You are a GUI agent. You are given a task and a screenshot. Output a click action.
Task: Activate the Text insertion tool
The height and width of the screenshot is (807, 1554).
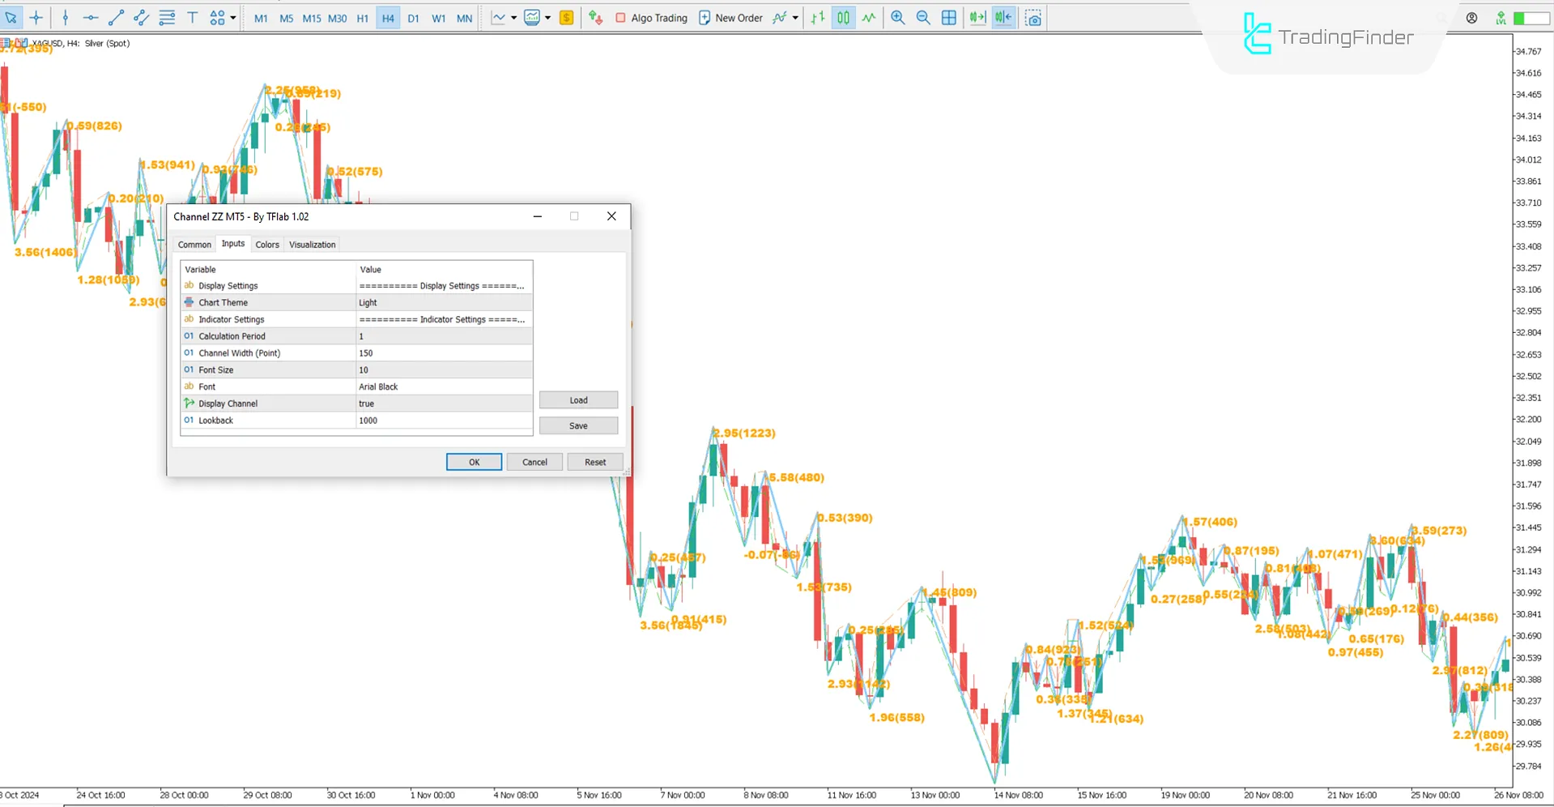coord(192,17)
